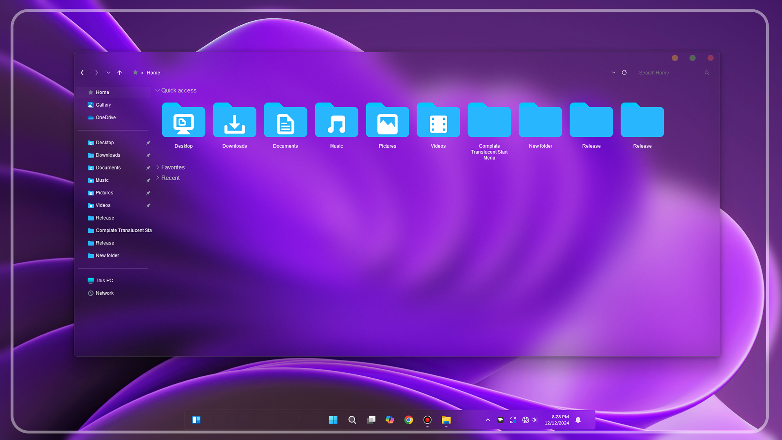This screenshot has height=440, width=782.
Task: Select Home in the breadcrumb bar
Action: point(153,73)
